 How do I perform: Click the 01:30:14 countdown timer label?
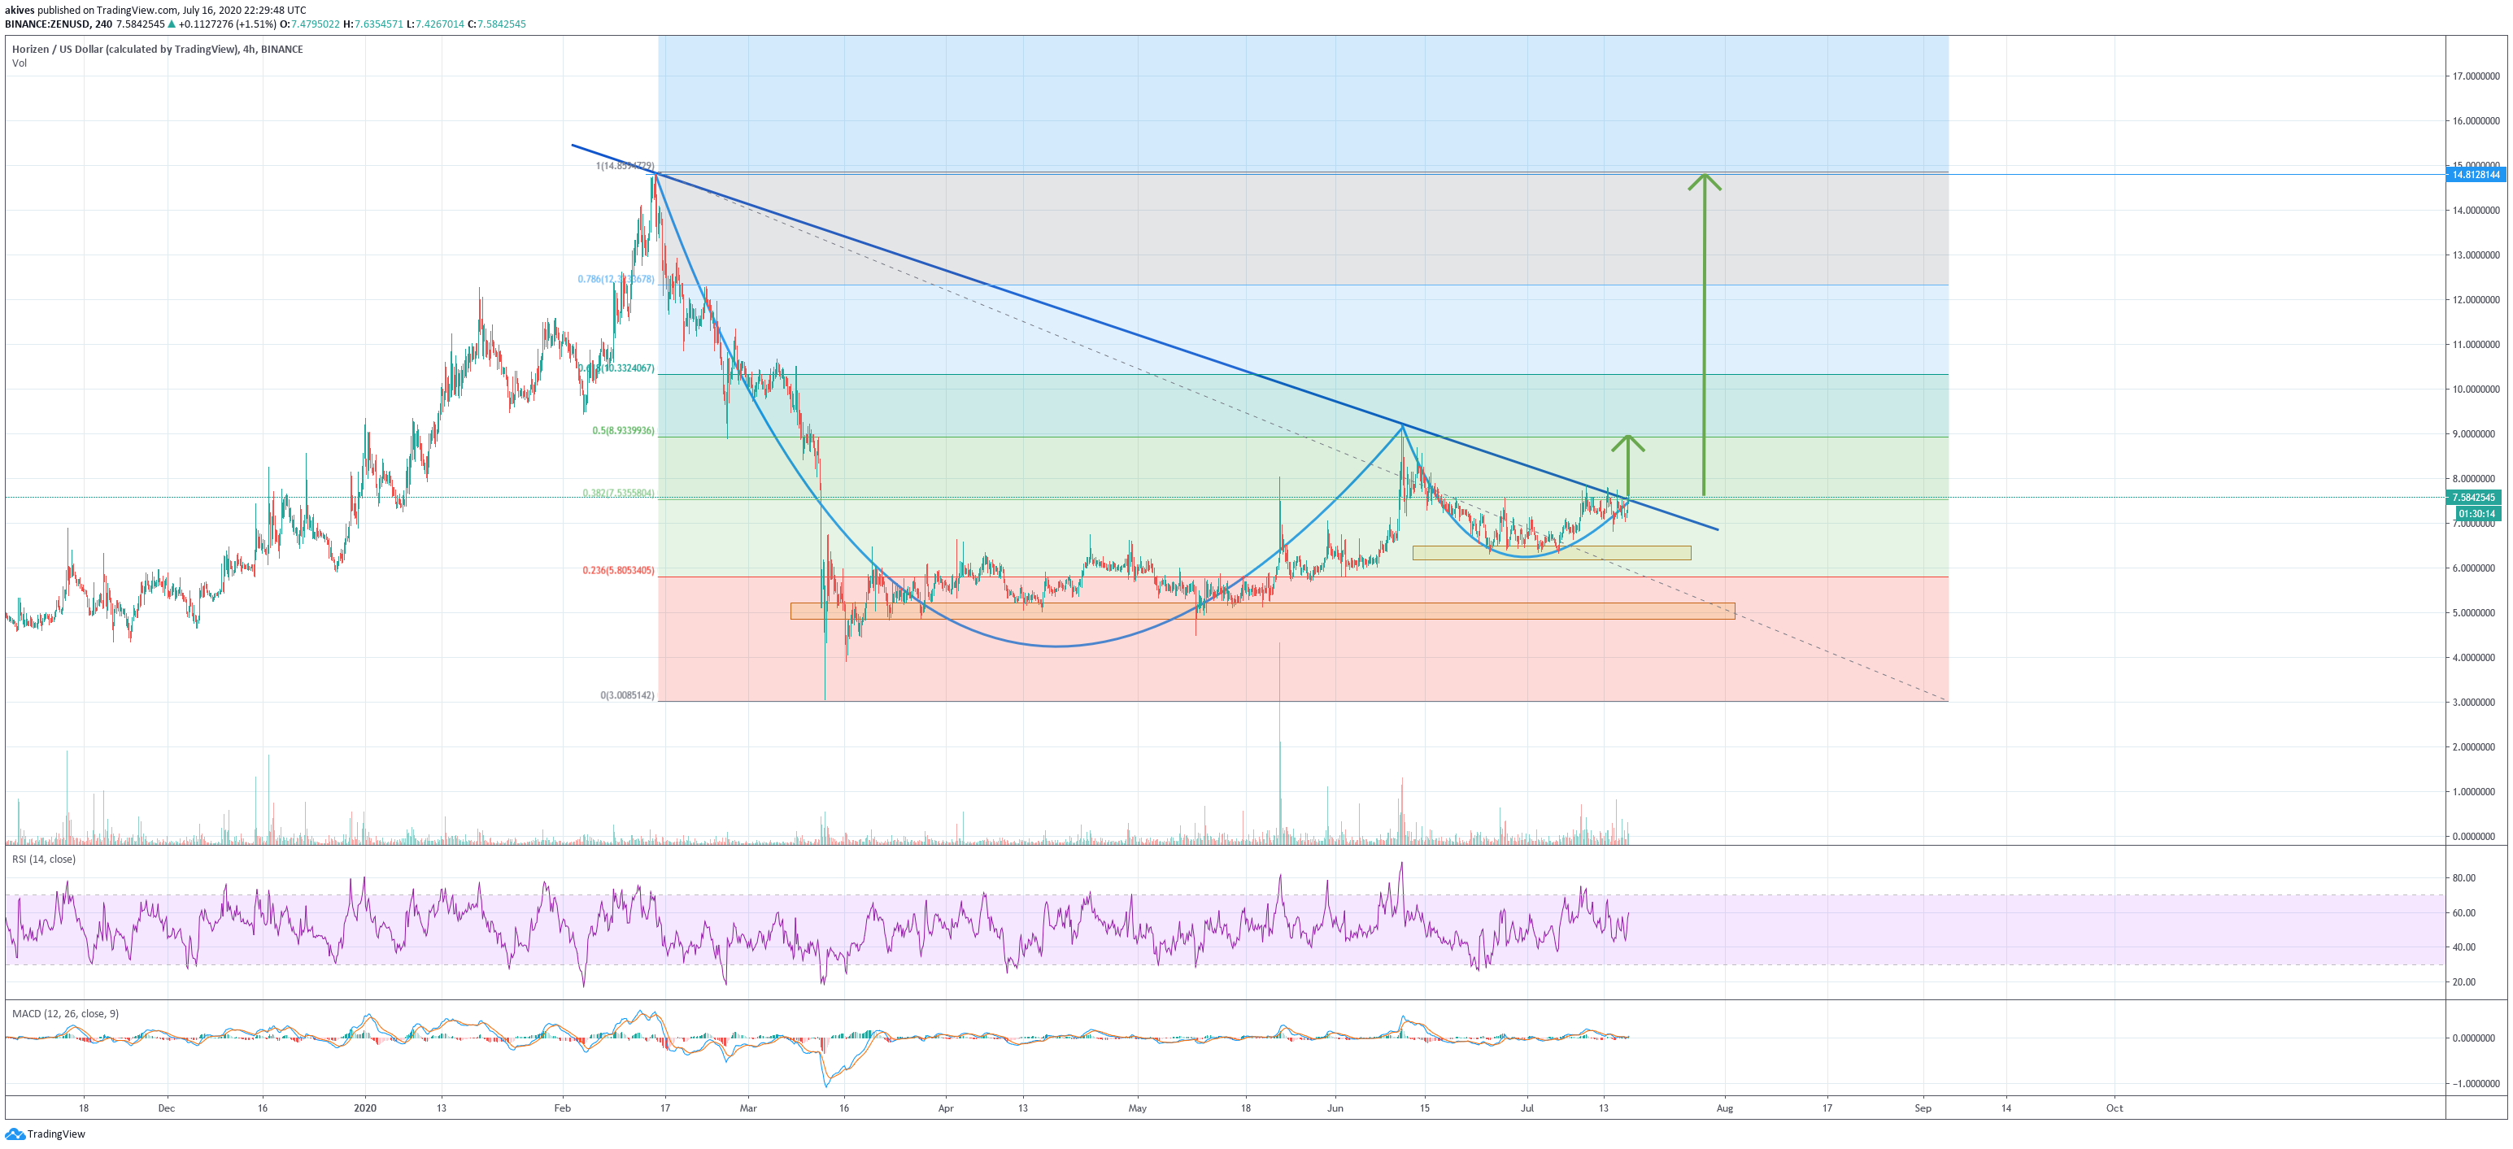click(x=2477, y=513)
